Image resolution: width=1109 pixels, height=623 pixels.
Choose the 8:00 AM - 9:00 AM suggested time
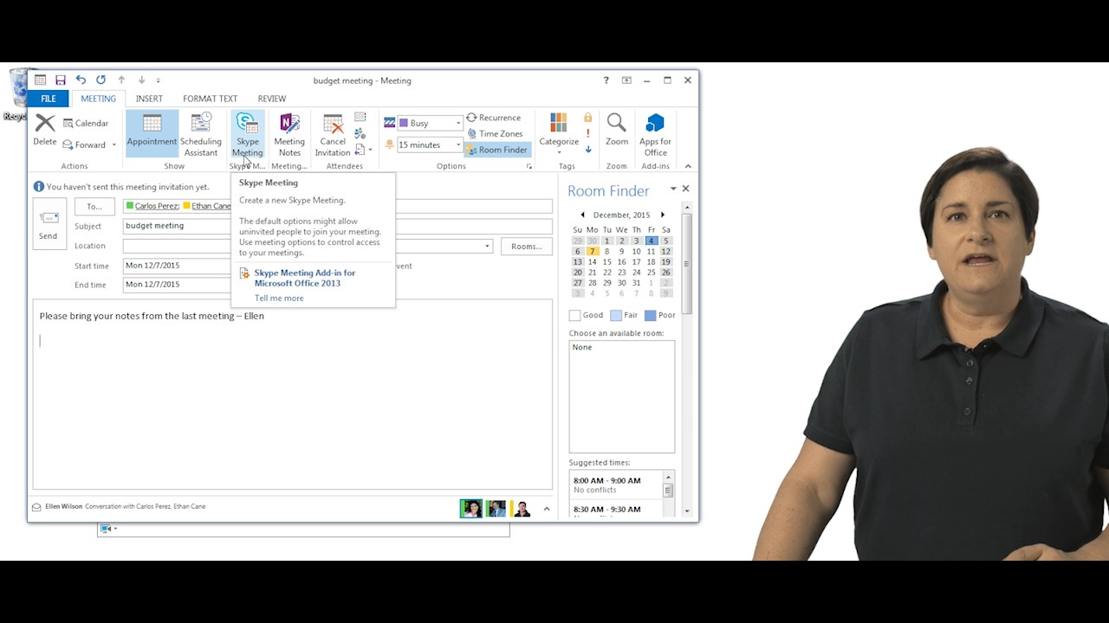[616, 485]
